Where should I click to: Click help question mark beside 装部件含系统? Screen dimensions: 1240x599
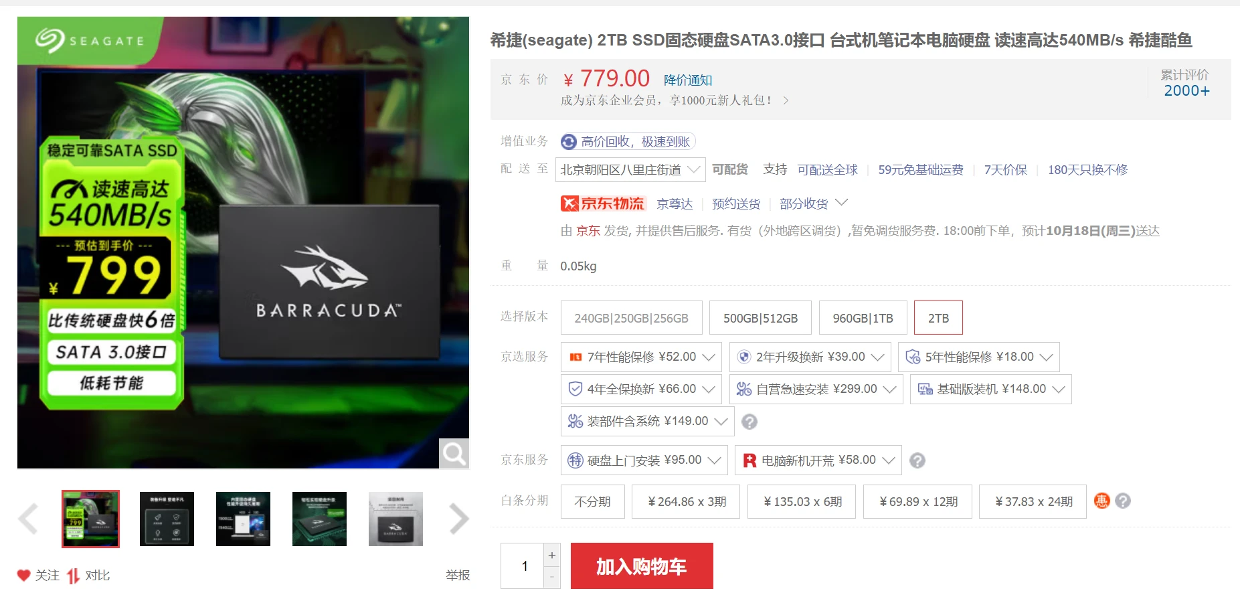click(x=749, y=422)
